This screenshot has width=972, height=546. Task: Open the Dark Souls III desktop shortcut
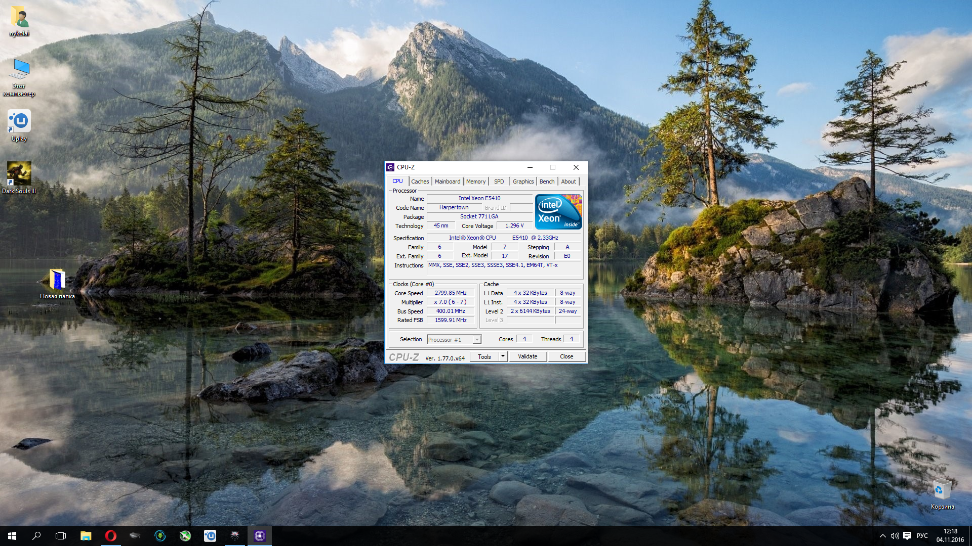(19, 174)
